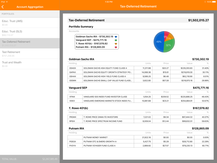217x163 pixels.
Task: Click Goldman Sachs High Yield Fund Class A name
Action: point(105,76)
